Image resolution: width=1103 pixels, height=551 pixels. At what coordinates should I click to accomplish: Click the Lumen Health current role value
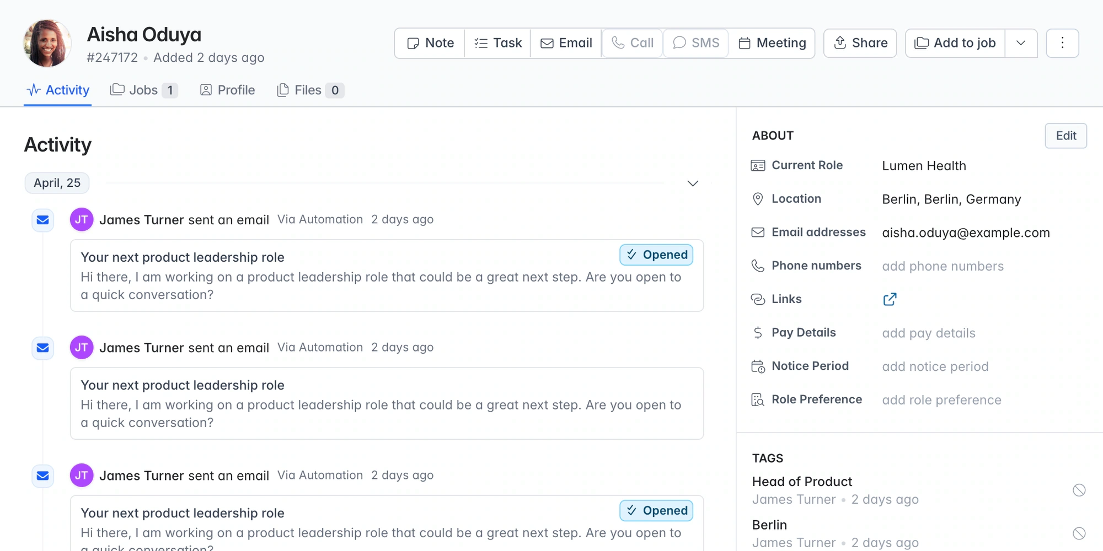(924, 166)
